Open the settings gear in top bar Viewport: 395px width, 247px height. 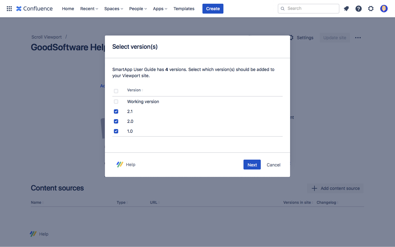371,9
